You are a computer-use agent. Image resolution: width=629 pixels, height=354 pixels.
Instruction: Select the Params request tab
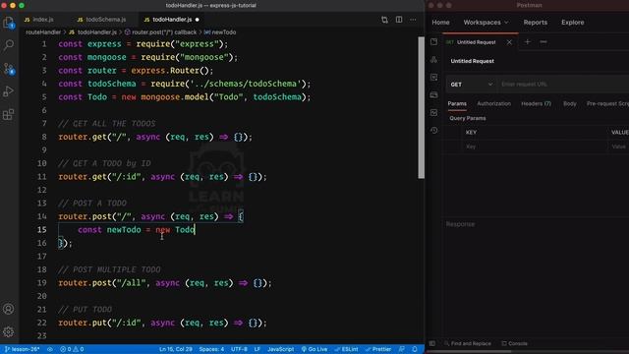[457, 103]
